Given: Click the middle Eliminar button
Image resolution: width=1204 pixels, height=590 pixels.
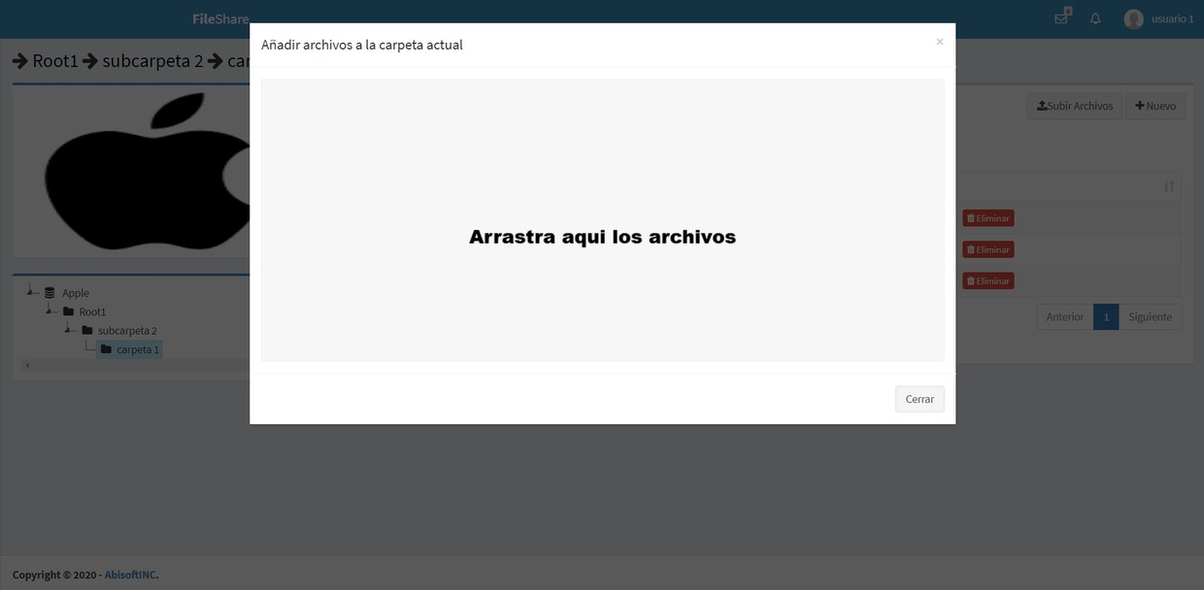Looking at the screenshot, I should 988,249.
